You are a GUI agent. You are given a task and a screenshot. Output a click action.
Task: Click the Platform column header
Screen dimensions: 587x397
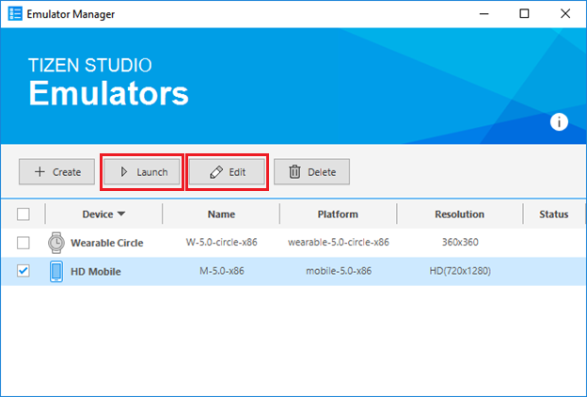[x=338, y=214]
